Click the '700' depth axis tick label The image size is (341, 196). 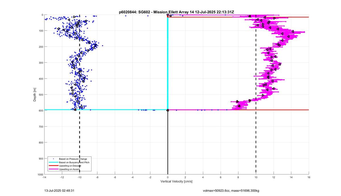pos(41,126)
